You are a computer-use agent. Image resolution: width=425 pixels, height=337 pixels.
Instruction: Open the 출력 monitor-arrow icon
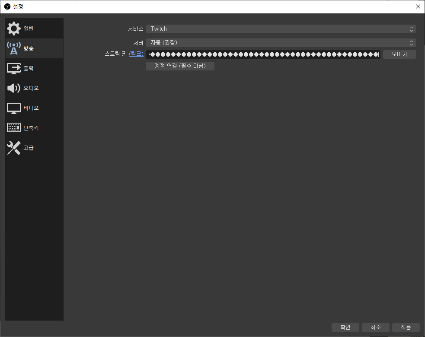(x=13, y=68)
